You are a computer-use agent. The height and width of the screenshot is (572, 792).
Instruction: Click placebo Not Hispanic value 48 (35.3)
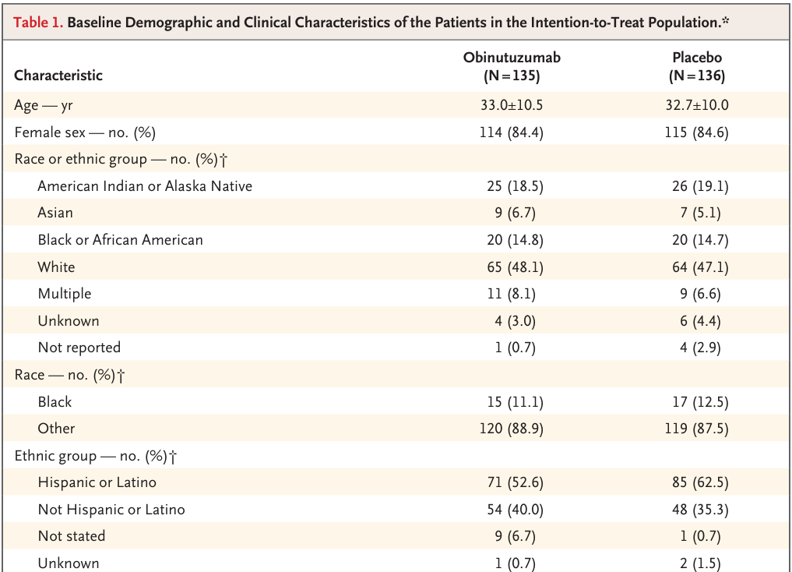tap(700, 510)
